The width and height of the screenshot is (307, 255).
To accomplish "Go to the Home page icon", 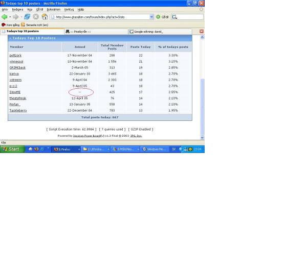I will coord(45,17).
